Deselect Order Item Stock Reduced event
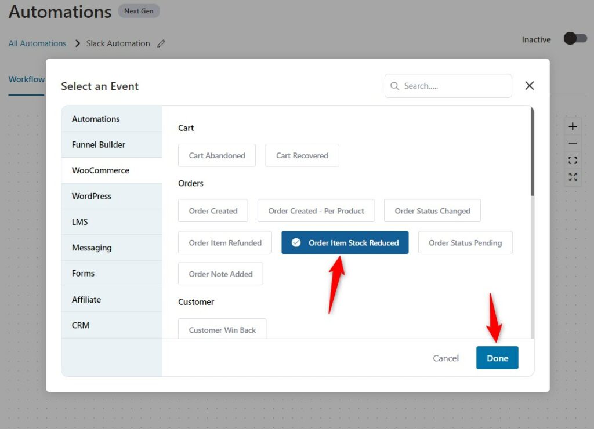The width and height of the screenshot is (594, 429). coord(345,242)
